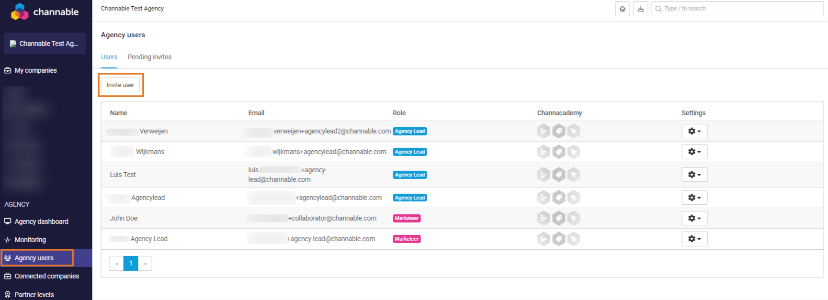This screenshot has height=300, width=828.
Task: Click Monitoring pulse icon
Action: coord(8,240)
